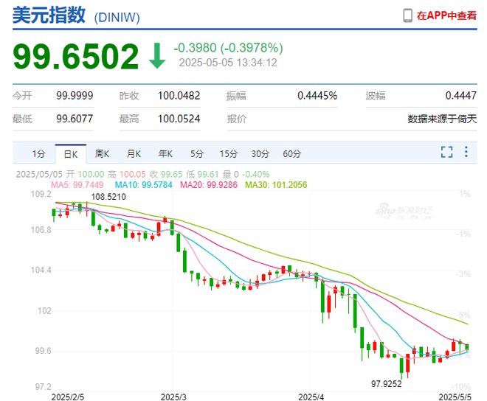Click the green down arrow icon
Viewport: 487px width, 401px height.
tap(157, 55)
